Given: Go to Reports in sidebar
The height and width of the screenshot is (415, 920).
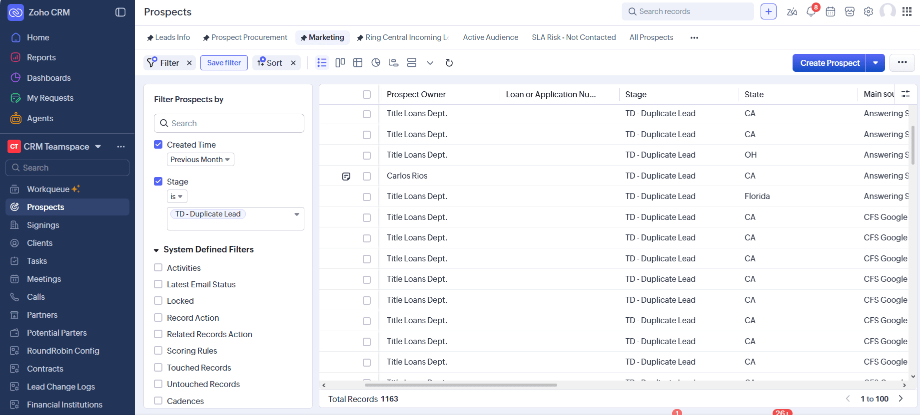Looking at the screenshot, I should [41, 57].
